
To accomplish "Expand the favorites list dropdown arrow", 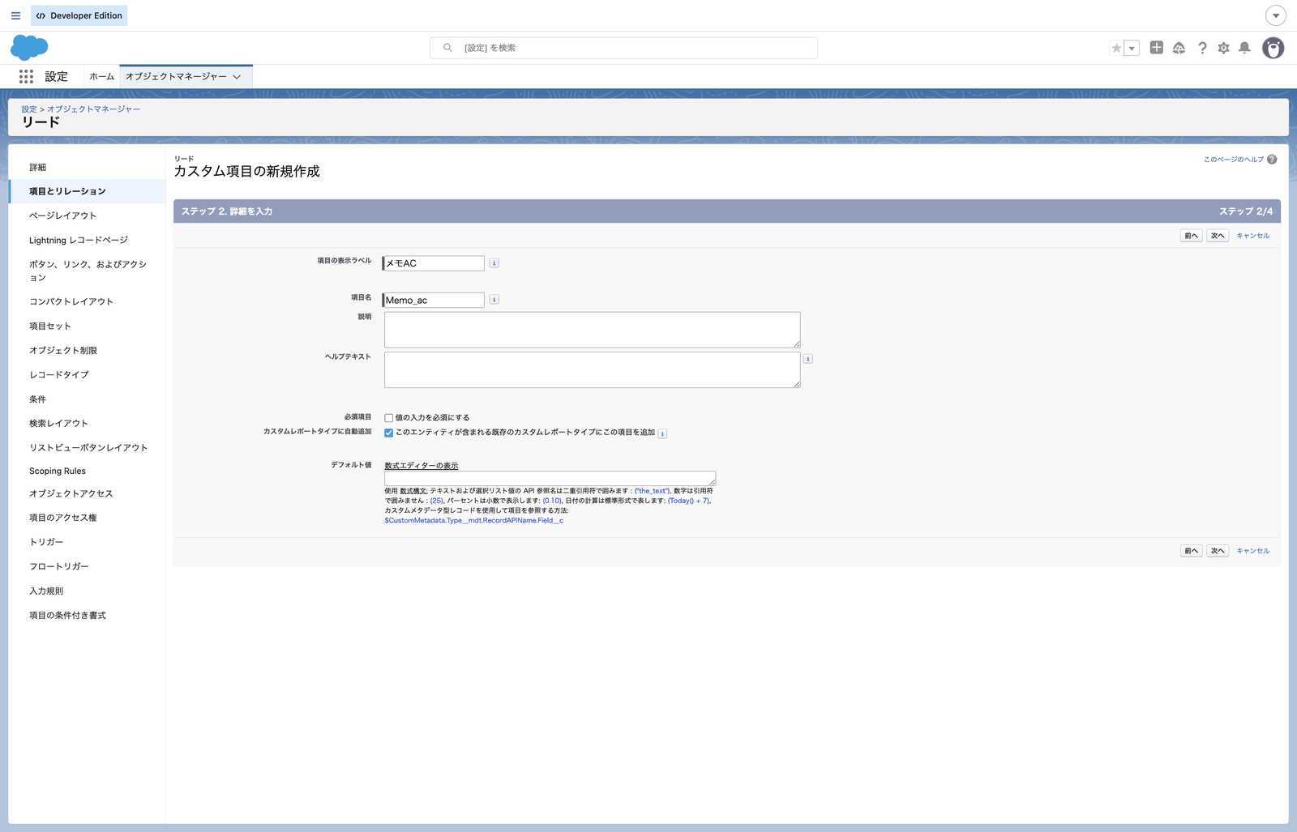I will coord(1132,48).
